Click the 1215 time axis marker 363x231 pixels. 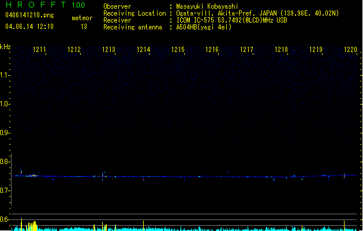(178, 50)
